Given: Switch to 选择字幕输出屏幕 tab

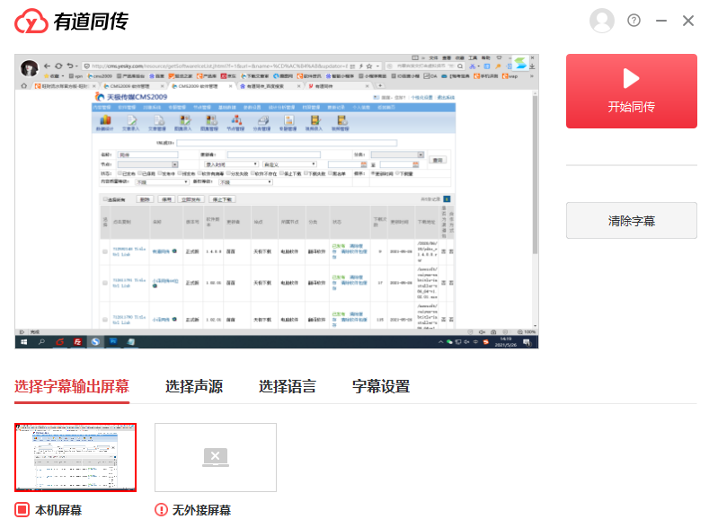Looking at the screenshot, I should 72,387.
